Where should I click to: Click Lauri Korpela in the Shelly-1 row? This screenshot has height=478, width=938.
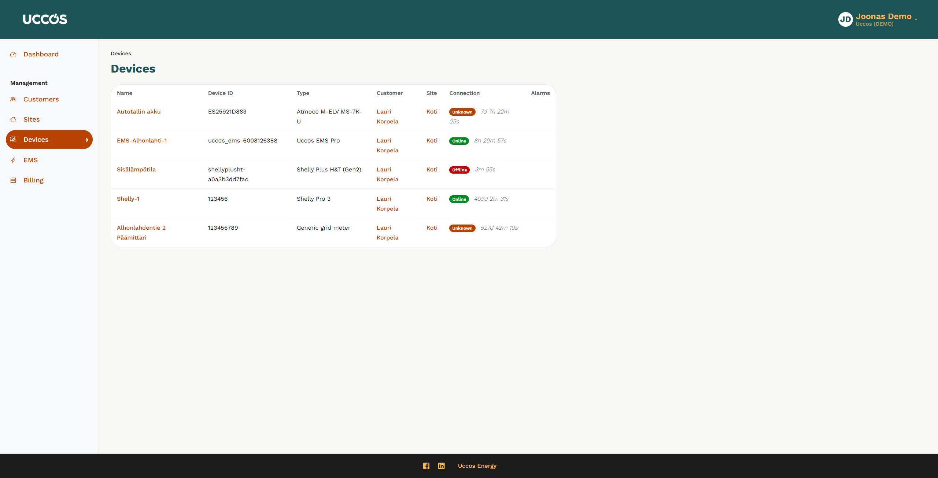387,204
